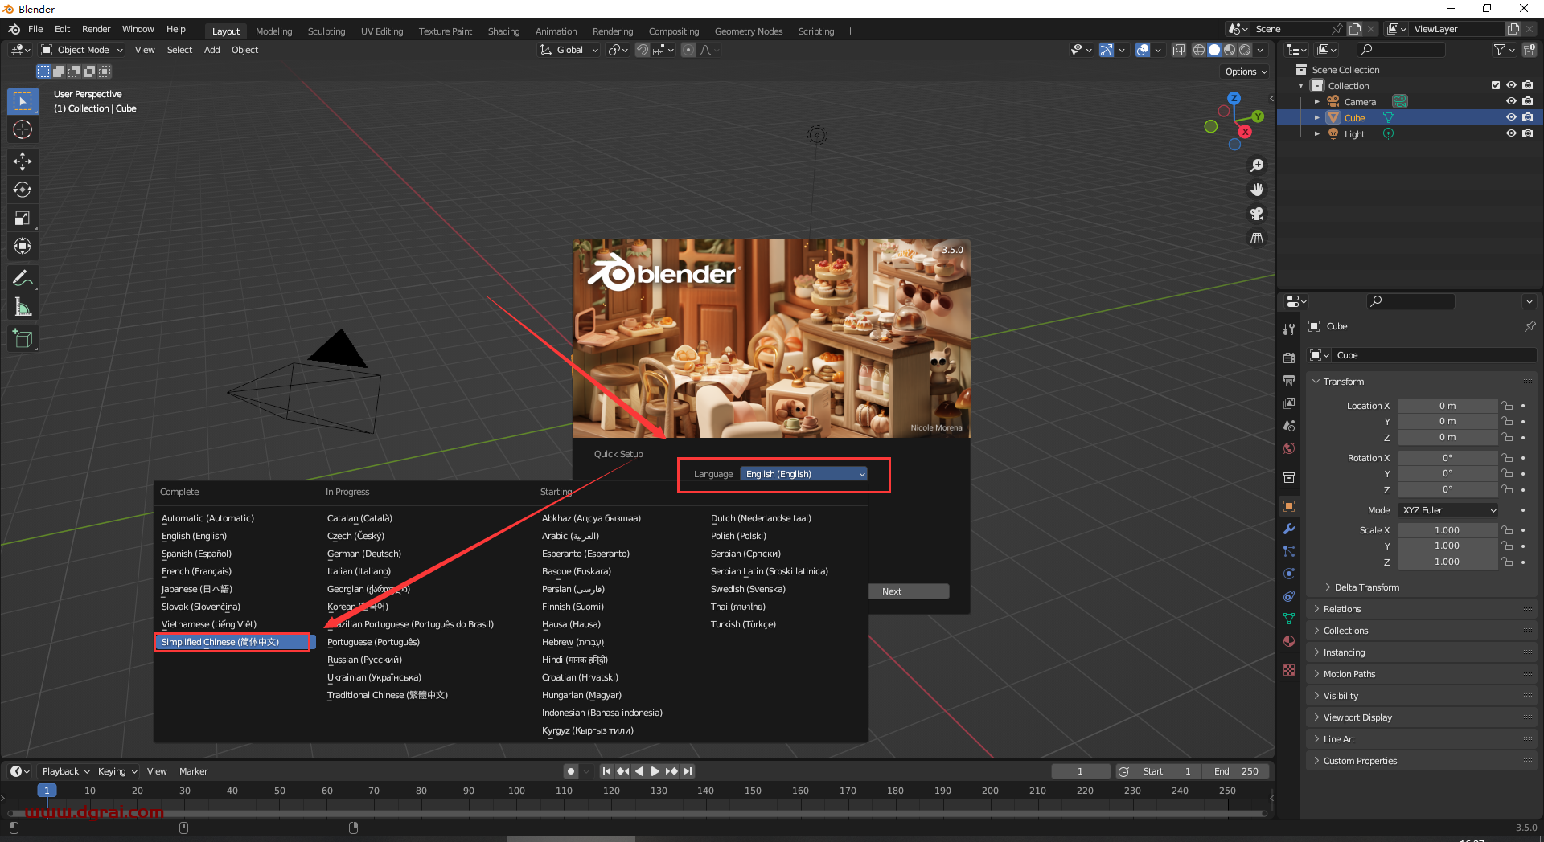Select the Measure tool
This screenshot has width=1544, height=842.
pyautogui.click(x=23, y=307)
